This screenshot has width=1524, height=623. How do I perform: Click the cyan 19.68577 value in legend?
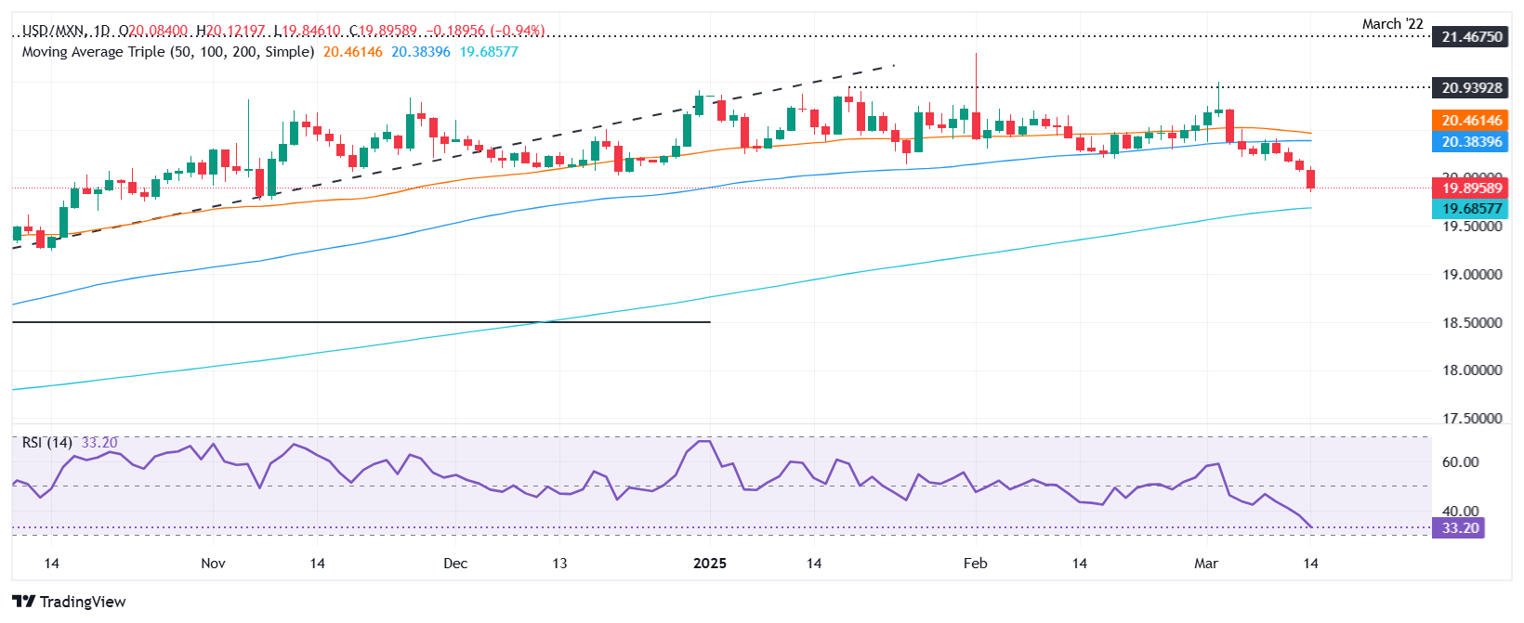tap(489, 52)
